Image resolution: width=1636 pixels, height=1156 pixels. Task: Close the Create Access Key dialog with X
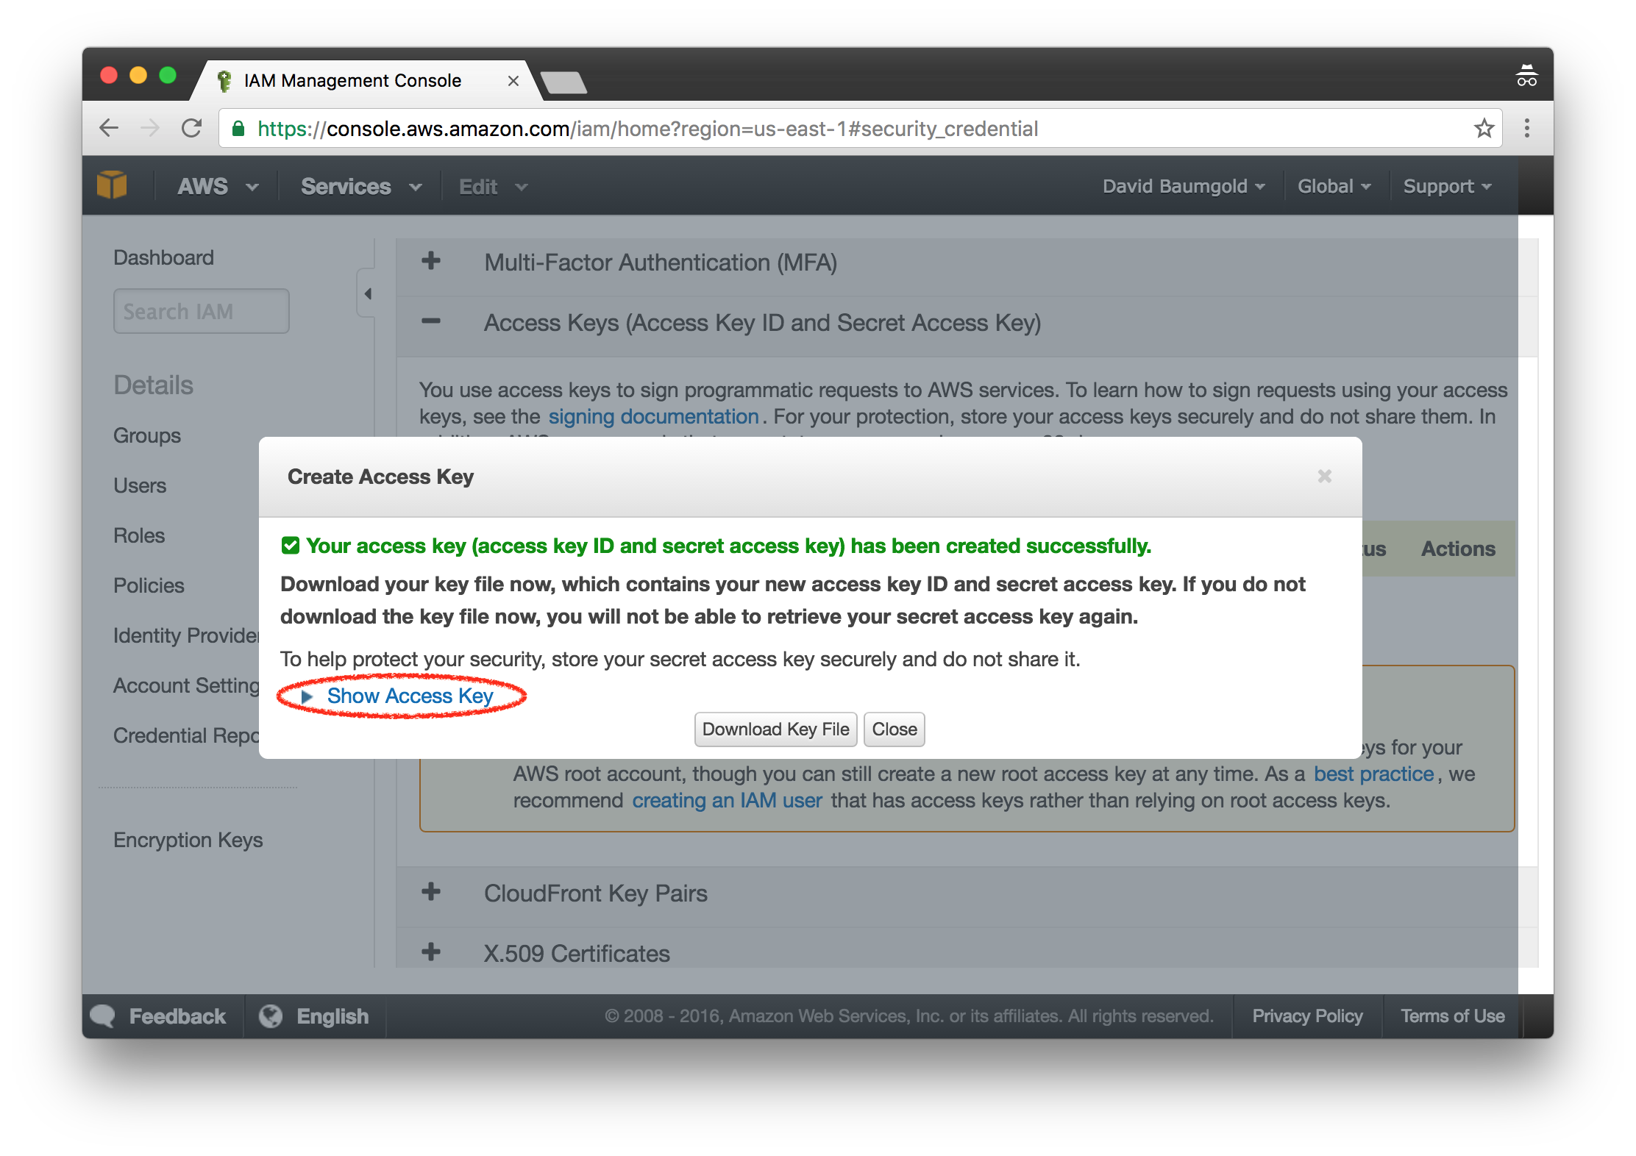pyautogui.click(x=1325, y=477)
